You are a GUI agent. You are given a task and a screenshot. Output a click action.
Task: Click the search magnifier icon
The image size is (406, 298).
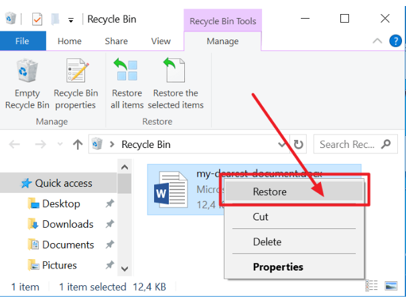tap(387, 144)
